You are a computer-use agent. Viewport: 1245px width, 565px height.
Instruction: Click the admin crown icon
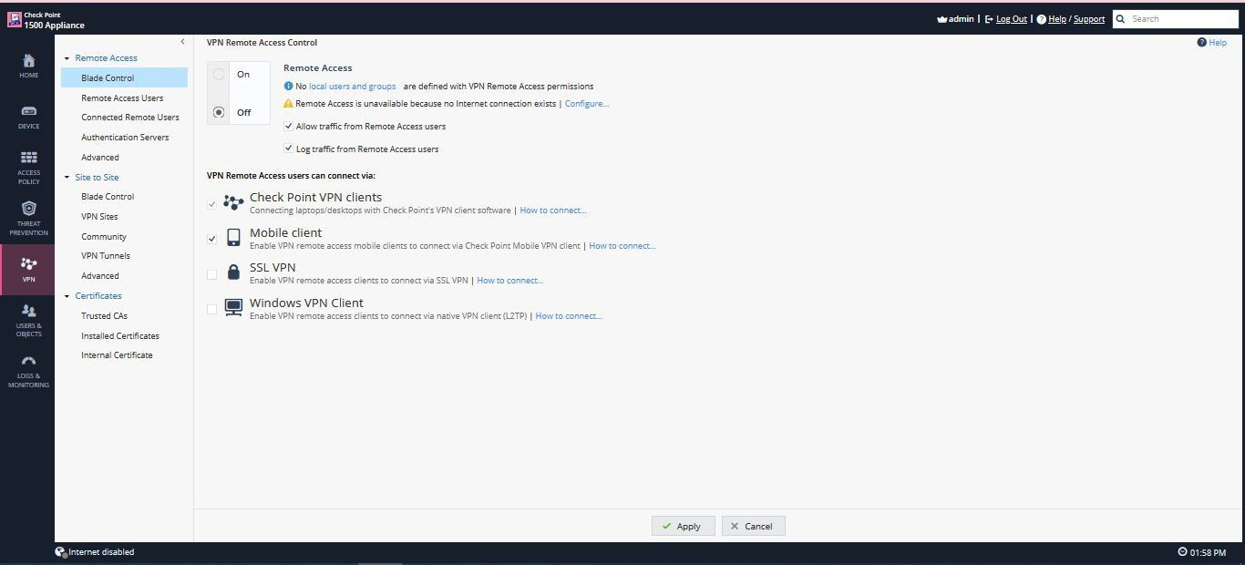coord(941,19)
